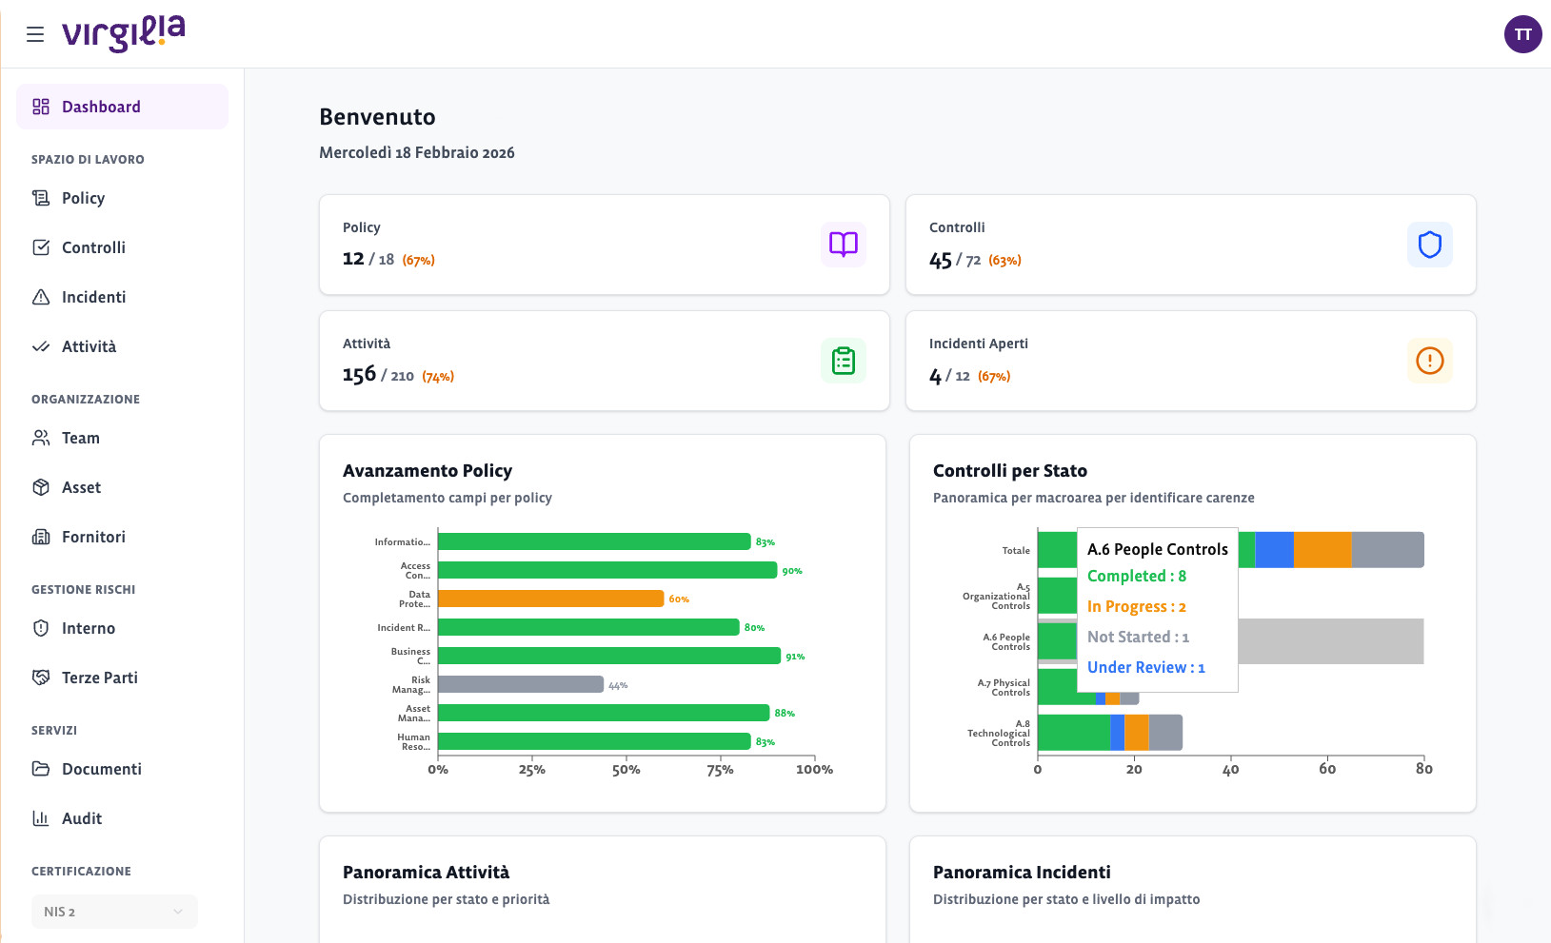This screenshot has height=943, width=1551.
Task: Open Policy in the sidebar
Action: pos(83,198)
